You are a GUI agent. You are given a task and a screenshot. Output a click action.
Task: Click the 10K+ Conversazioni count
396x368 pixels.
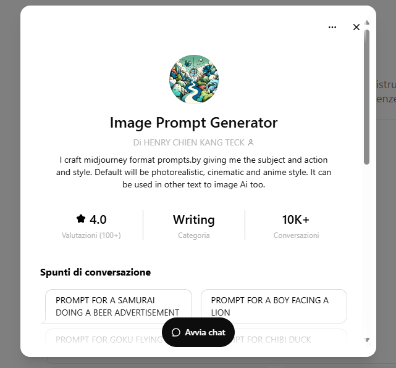(296, 220)
